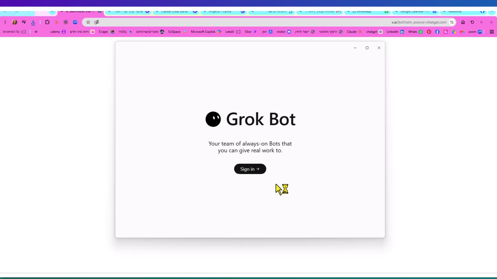Screen dimensions: 497x279
Task: Click the "Your team of always-on Bots" tagline
Action: [x=250, y=147]
